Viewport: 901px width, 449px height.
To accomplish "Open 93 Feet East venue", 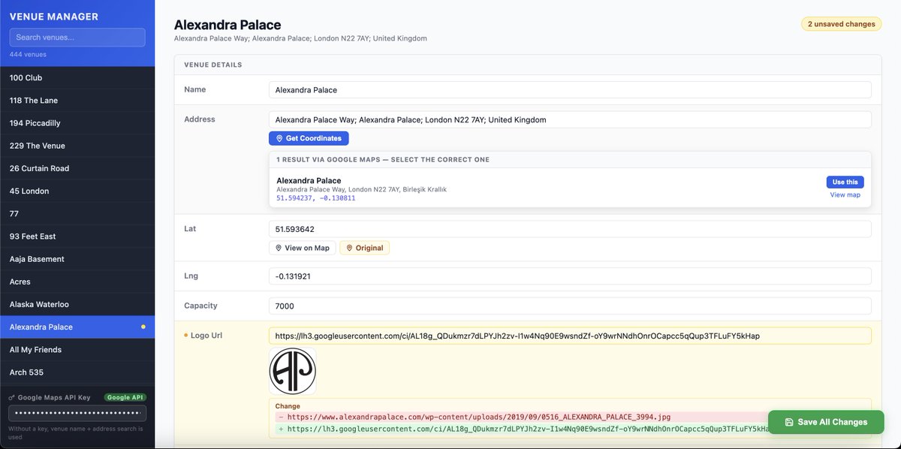I will 77,237.
